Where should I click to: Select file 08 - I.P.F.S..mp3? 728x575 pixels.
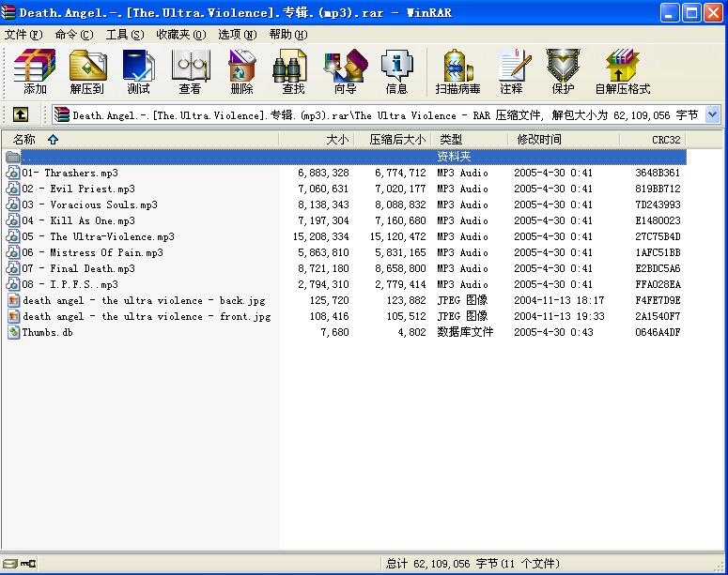click(70, 284)
